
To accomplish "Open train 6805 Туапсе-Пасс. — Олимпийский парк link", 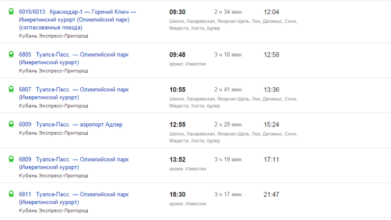I will (x=82, y=55).
